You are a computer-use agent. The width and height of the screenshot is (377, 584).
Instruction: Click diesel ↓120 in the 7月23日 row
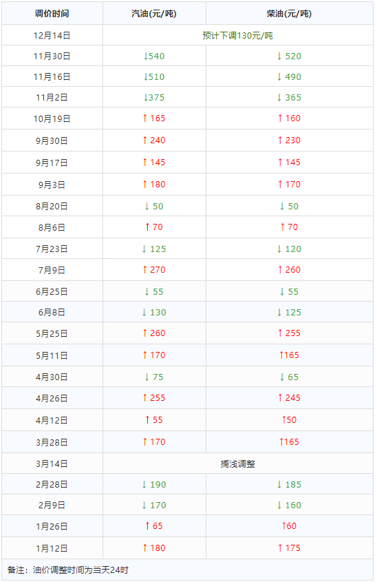[x=289, y=249]
